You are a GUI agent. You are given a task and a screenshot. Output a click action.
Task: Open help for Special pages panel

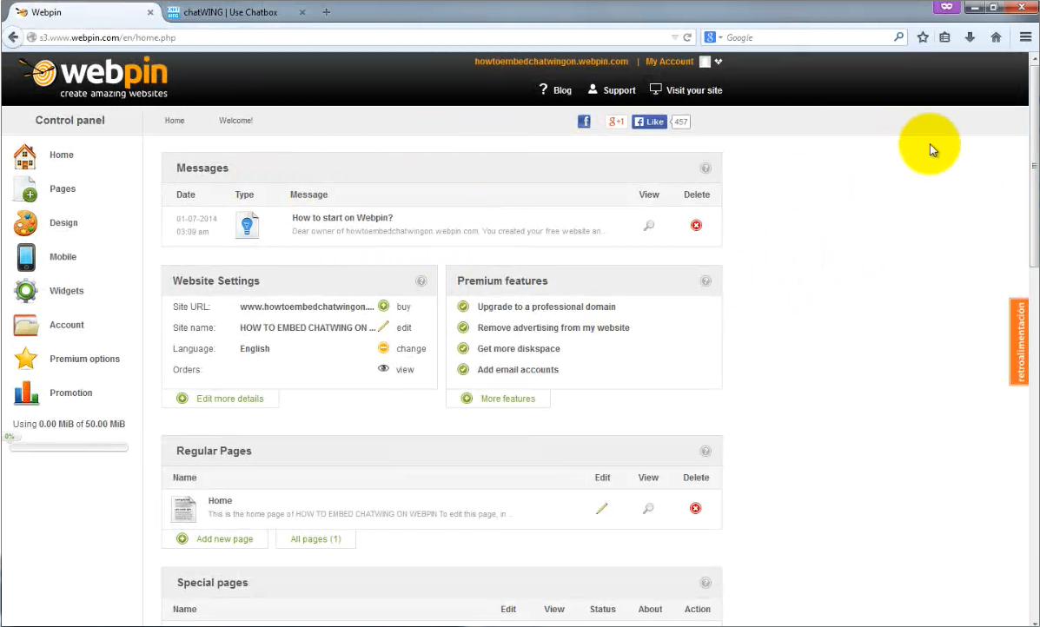point(705,583)
